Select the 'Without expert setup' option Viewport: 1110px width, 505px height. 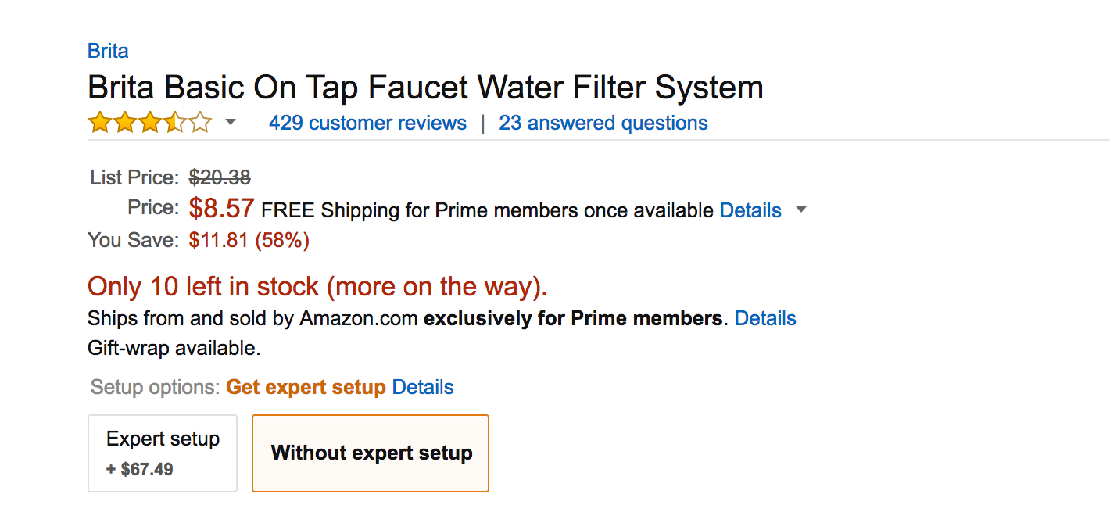[371, 453]
